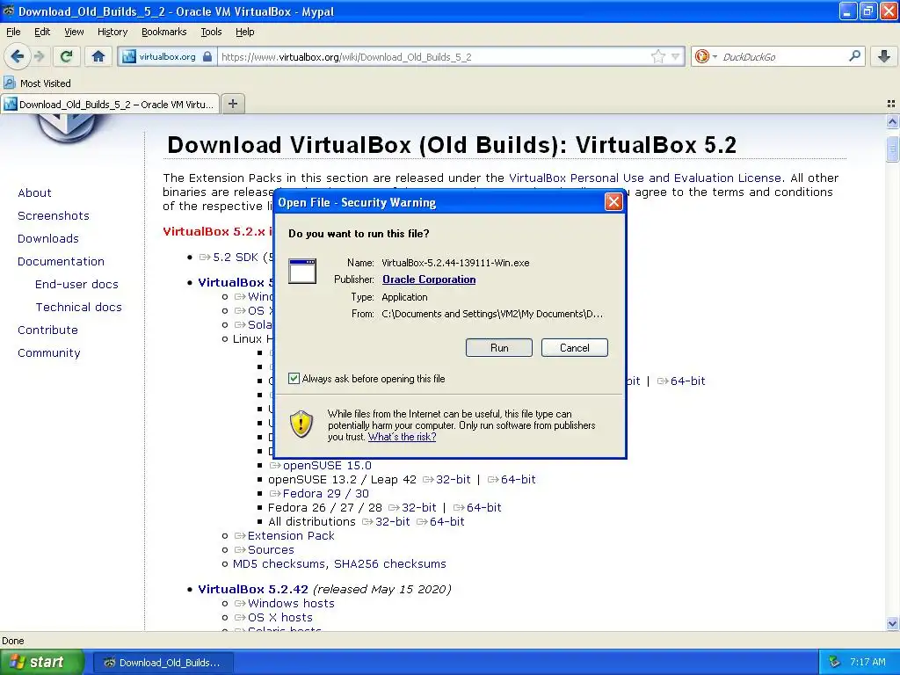900x675 pixels.
Task: Click the Windows Start button
Action: (42, 662)
